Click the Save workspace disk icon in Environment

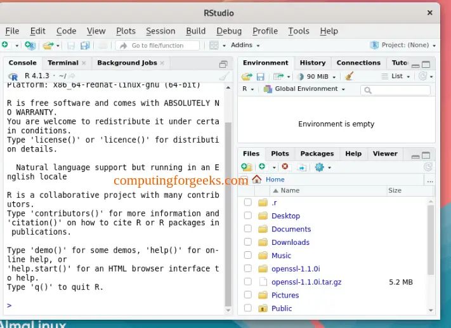click(260, 77)
